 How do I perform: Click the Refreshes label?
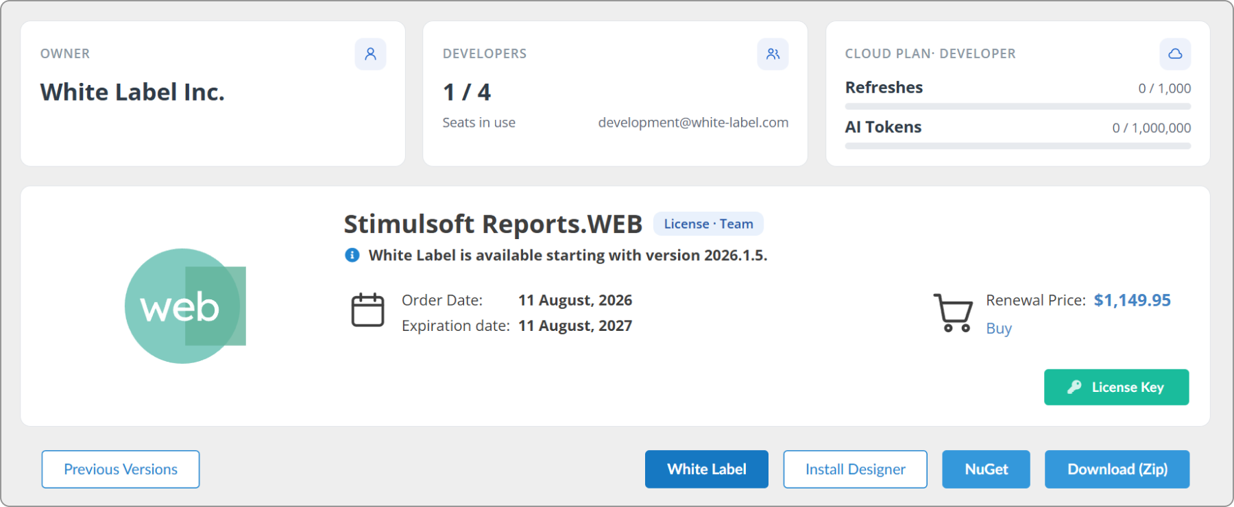(884, 88)
